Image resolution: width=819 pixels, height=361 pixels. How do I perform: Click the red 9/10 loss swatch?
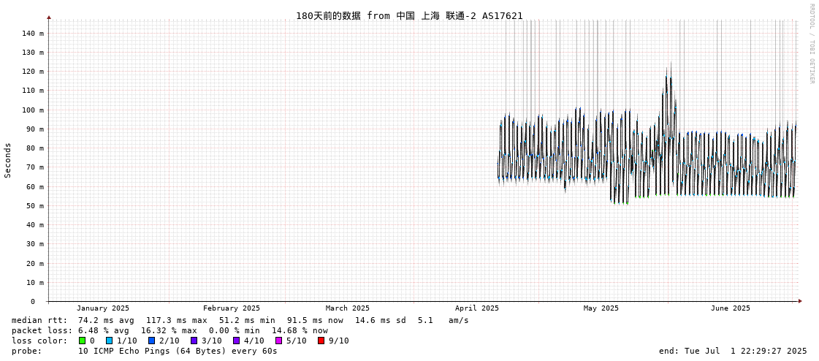point(321,341)
